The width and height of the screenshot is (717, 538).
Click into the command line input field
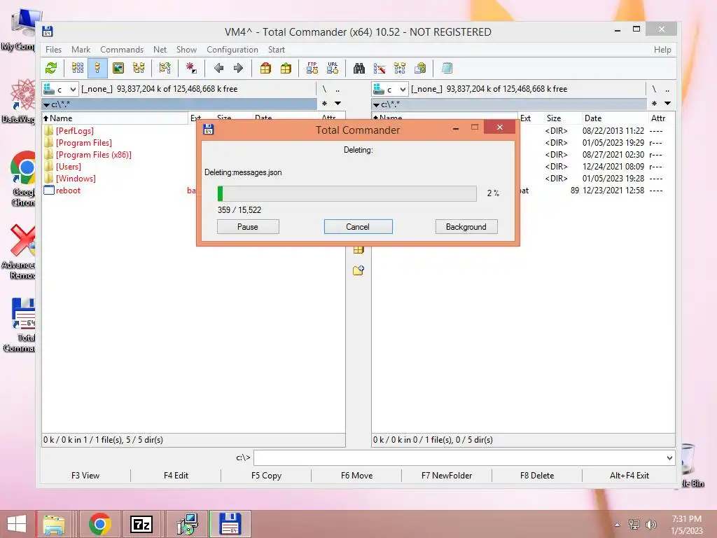(x=459, y=457)
